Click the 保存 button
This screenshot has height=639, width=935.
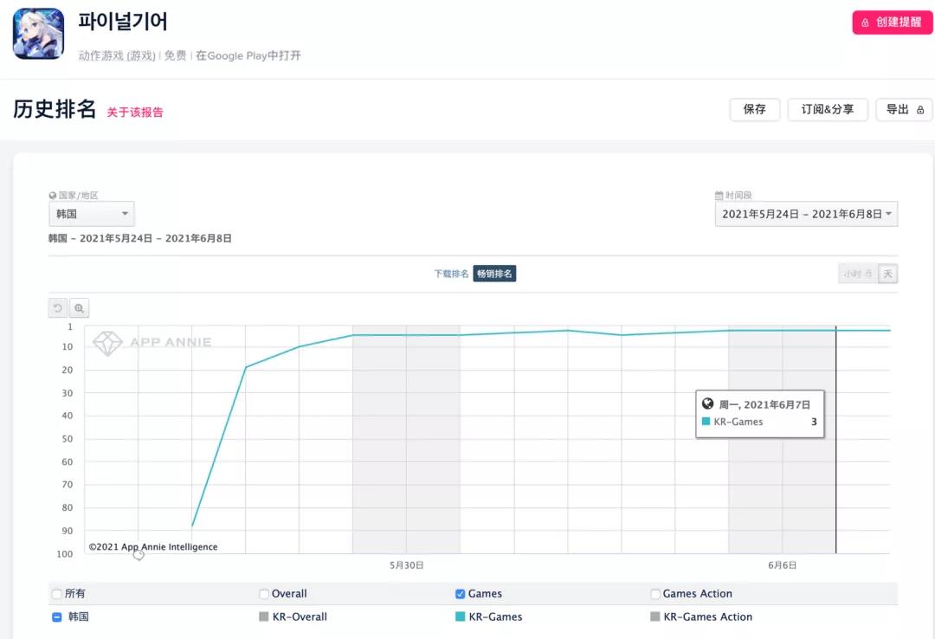point(754,110)
